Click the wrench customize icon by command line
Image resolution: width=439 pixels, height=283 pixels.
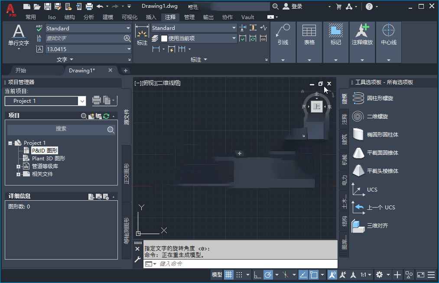[137, 260]
